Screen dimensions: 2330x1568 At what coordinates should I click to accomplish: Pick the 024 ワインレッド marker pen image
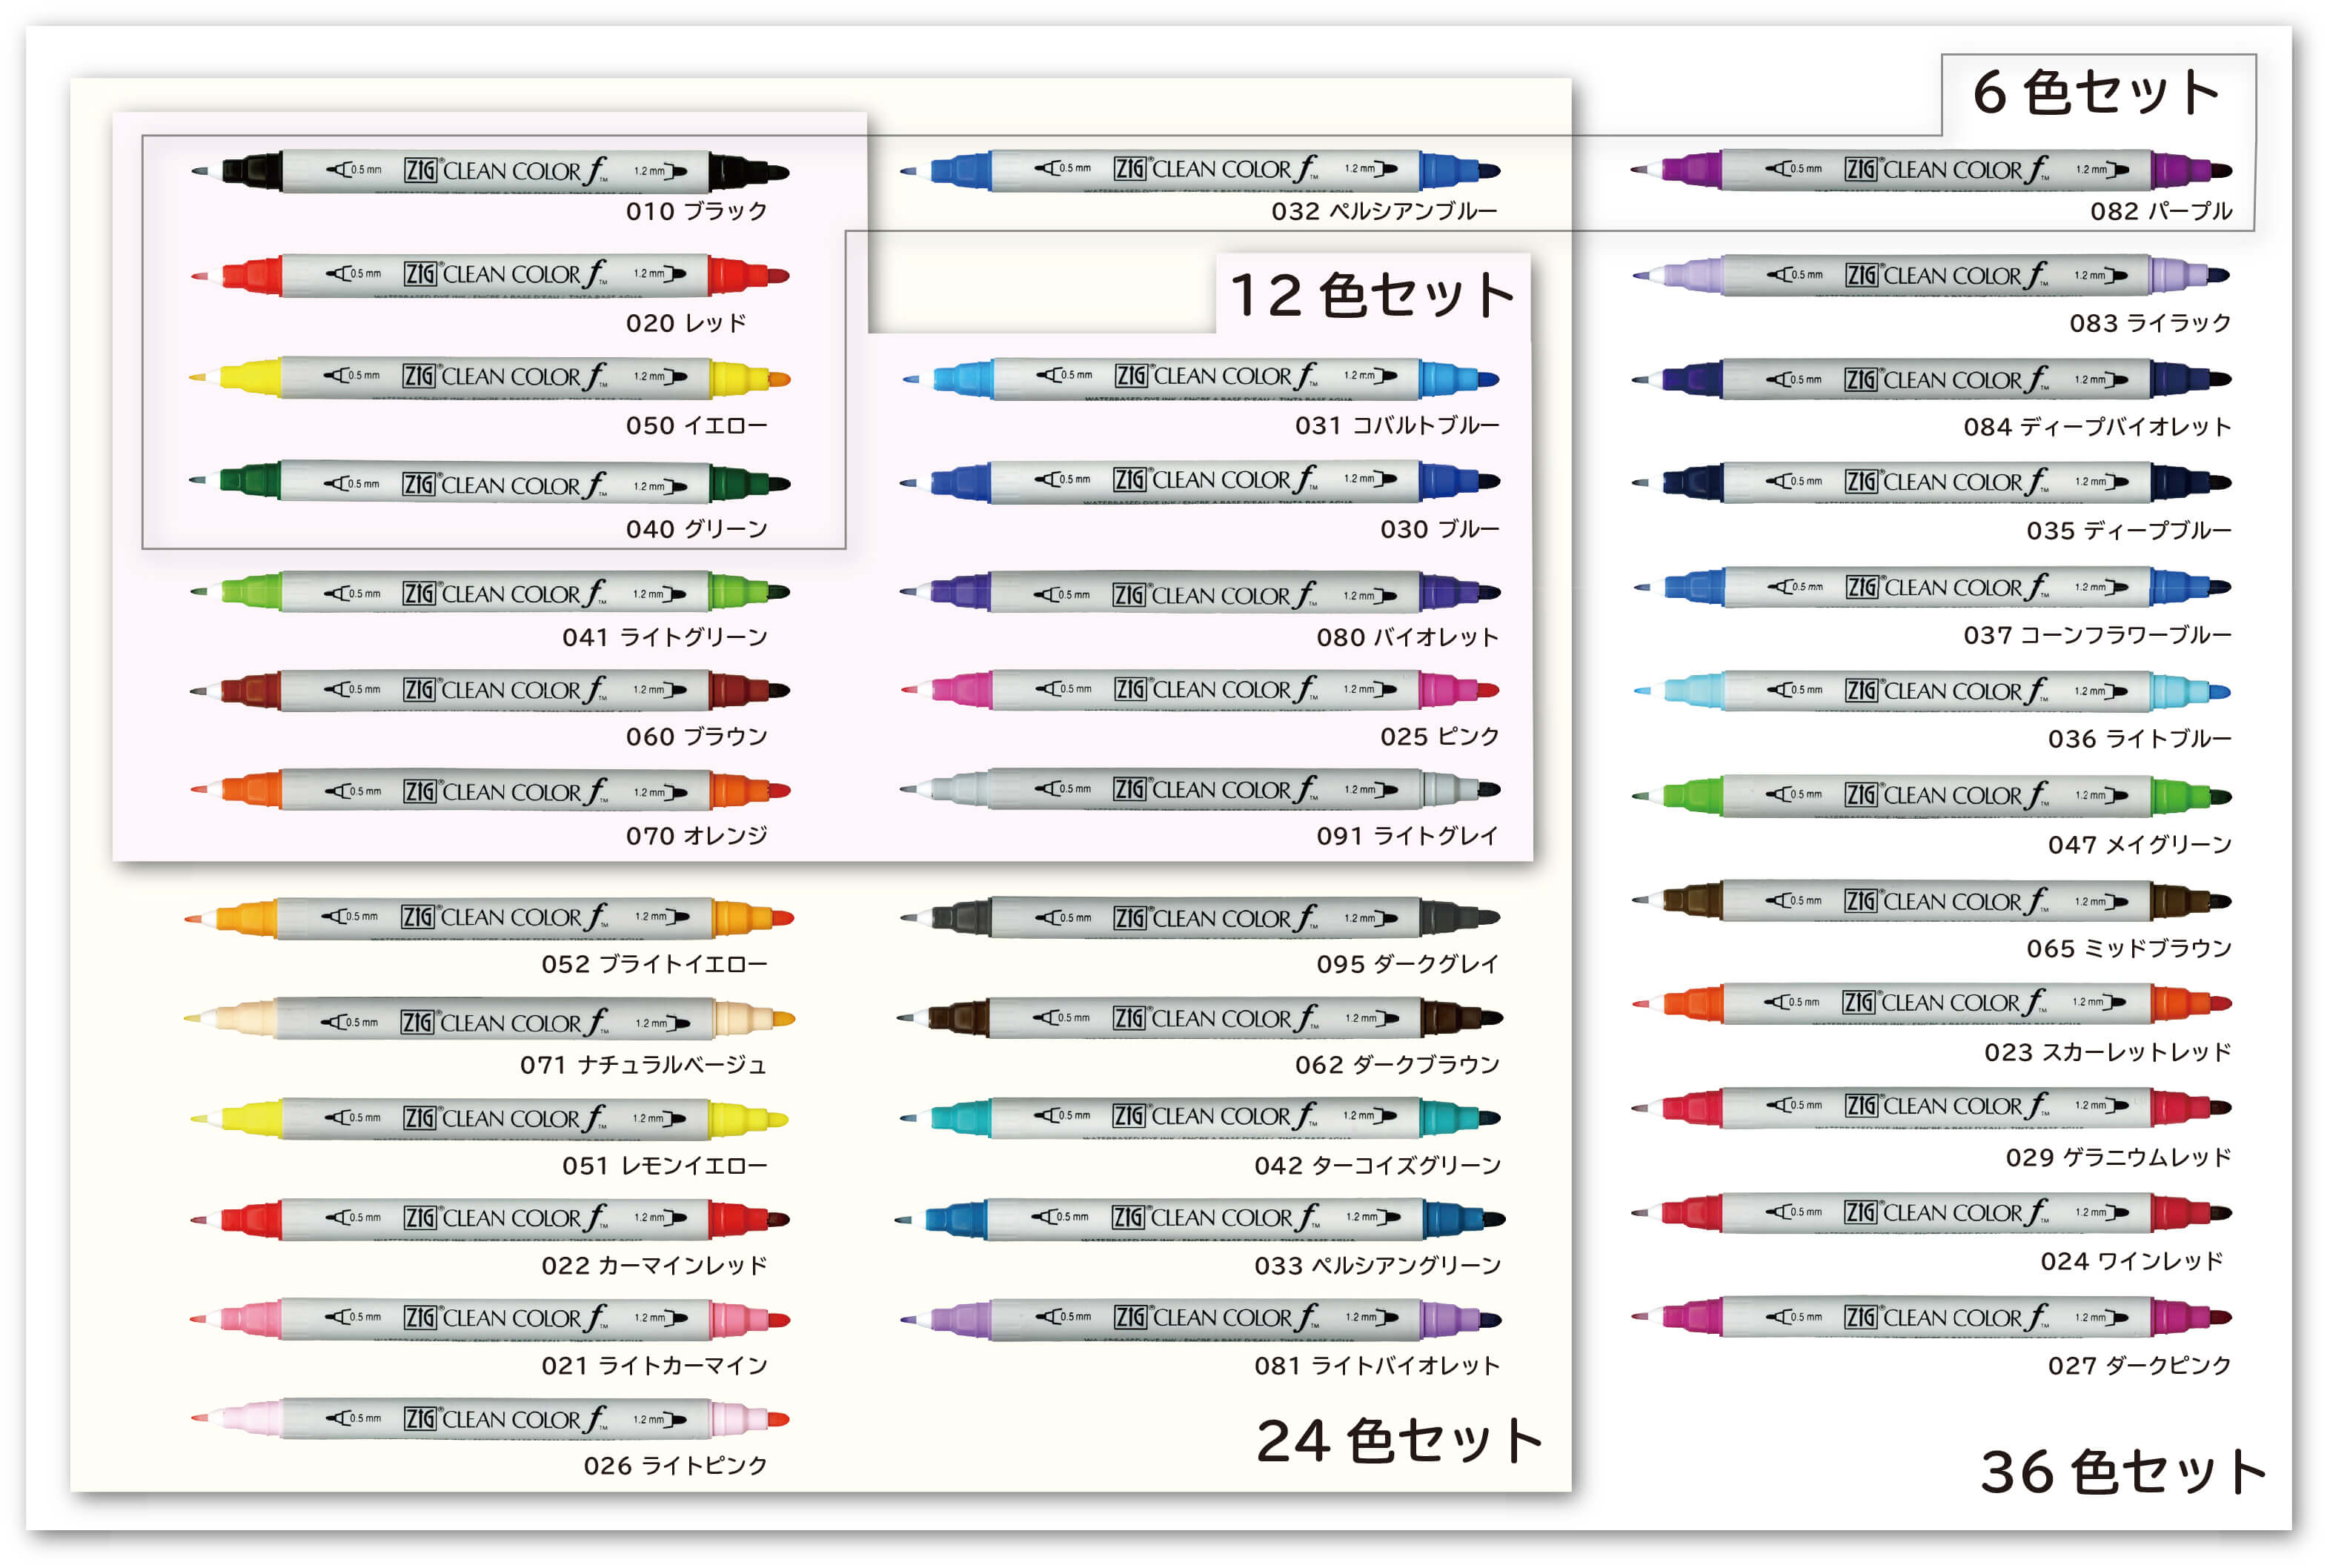(1931, 1213)
